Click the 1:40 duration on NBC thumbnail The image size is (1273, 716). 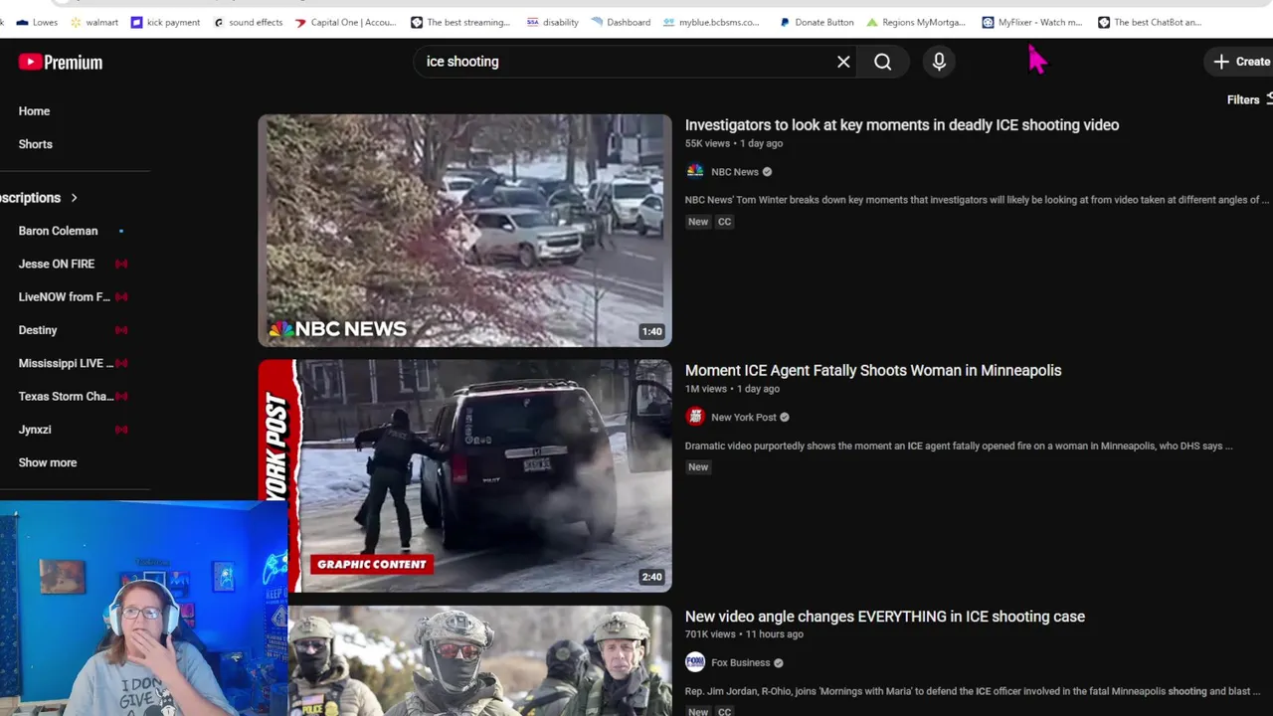click(651, 332)
